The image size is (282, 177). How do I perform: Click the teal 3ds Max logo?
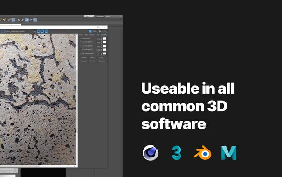[x=177, y=153]
